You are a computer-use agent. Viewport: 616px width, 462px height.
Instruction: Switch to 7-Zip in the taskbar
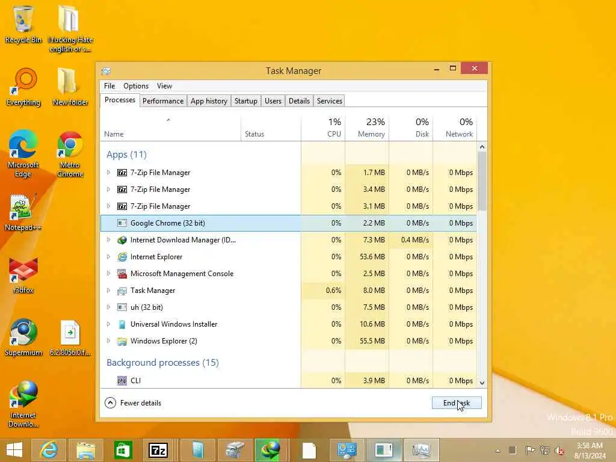(159, 450)
